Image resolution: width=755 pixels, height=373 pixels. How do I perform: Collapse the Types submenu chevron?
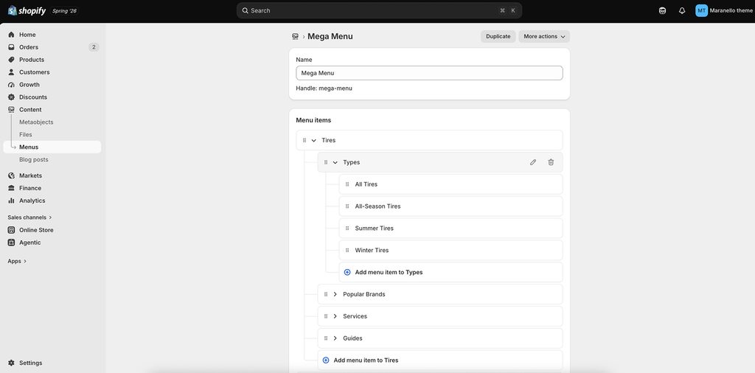[335, 162]
